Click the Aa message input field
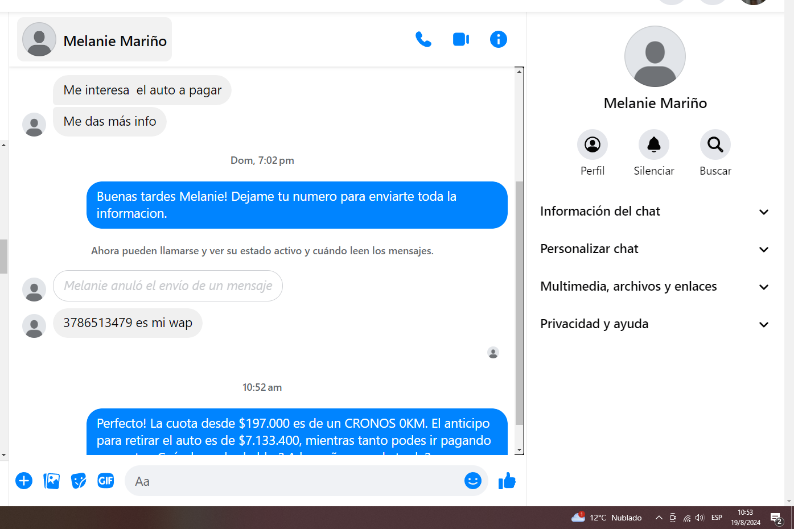The height and width of the screenshot is (529, 794). (x=296, y=481)
